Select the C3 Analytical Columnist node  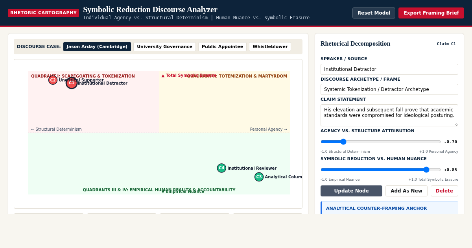coord(259,177)
